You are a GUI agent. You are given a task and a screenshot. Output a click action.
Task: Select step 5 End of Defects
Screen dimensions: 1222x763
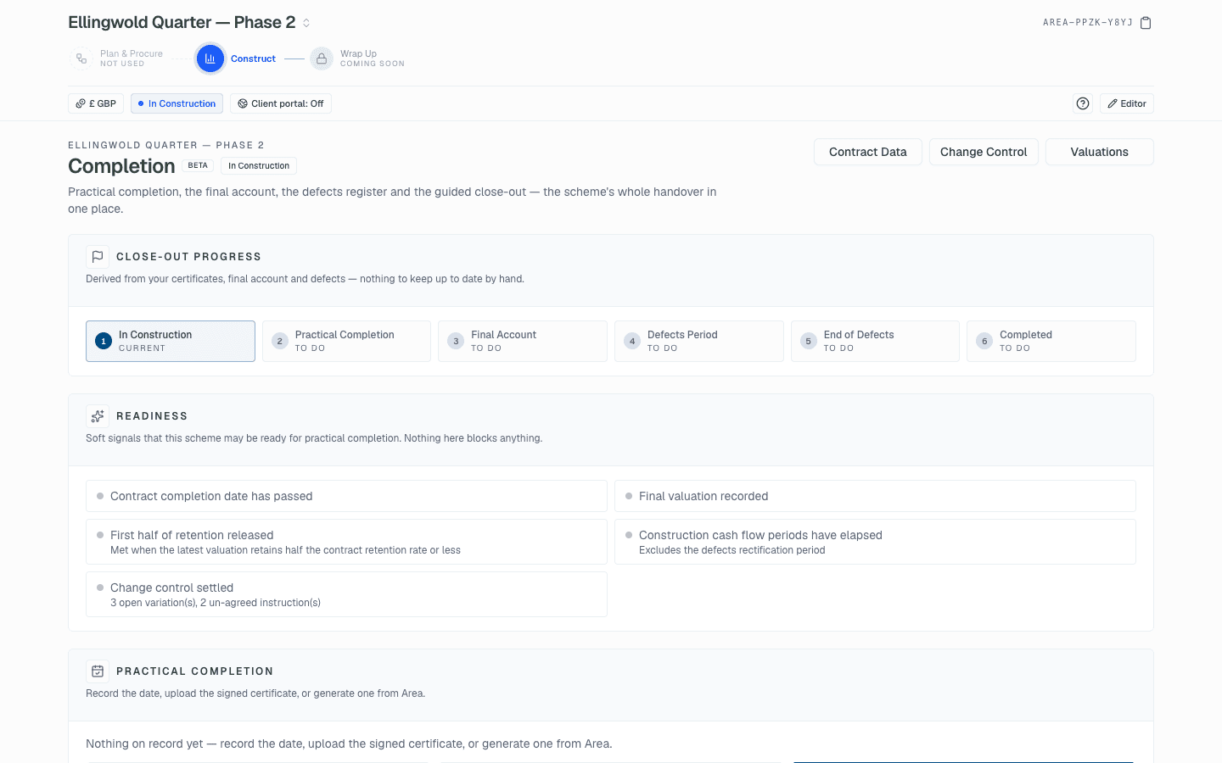[x=875, y=341]
